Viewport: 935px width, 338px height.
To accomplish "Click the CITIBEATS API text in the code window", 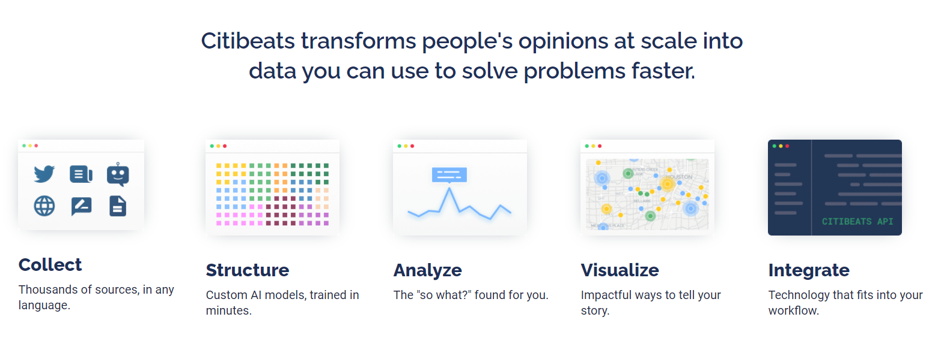I will (857, 221).
